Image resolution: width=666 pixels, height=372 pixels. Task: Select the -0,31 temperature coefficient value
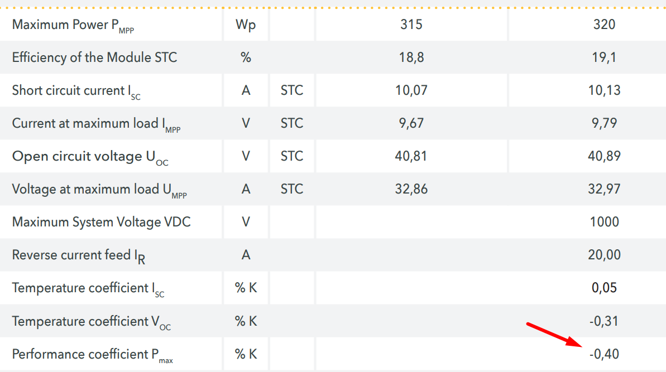[x=604, y=321]
